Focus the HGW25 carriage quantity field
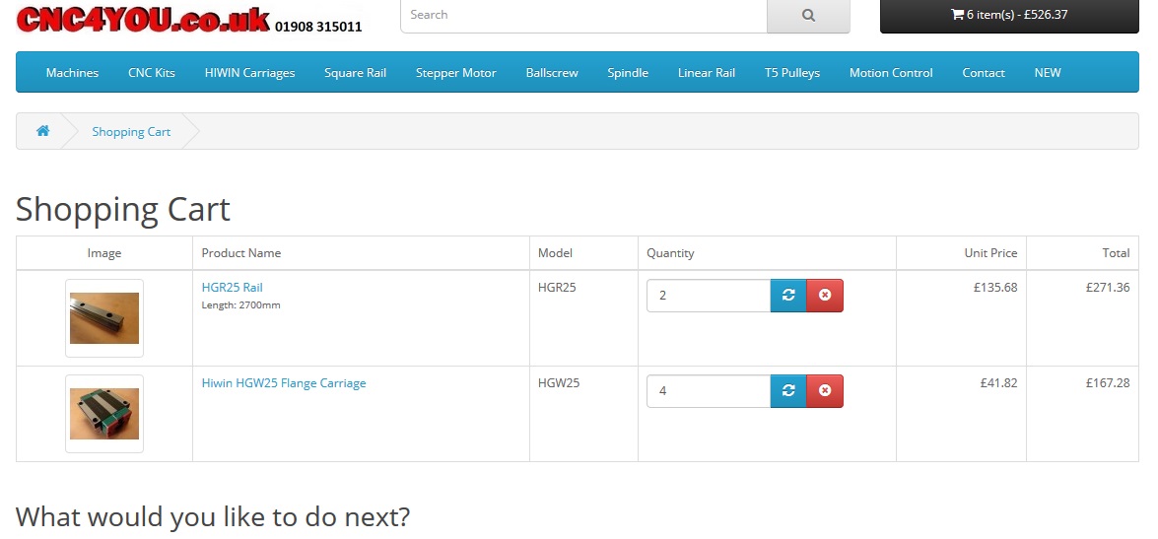The image size is (1158, 539). [708, 391]
